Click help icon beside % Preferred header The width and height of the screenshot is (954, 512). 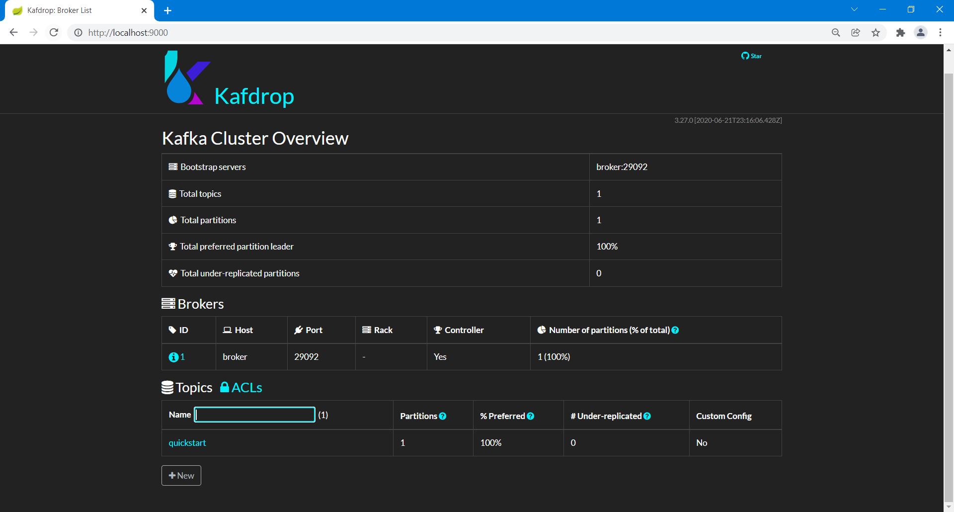(531, 416)
